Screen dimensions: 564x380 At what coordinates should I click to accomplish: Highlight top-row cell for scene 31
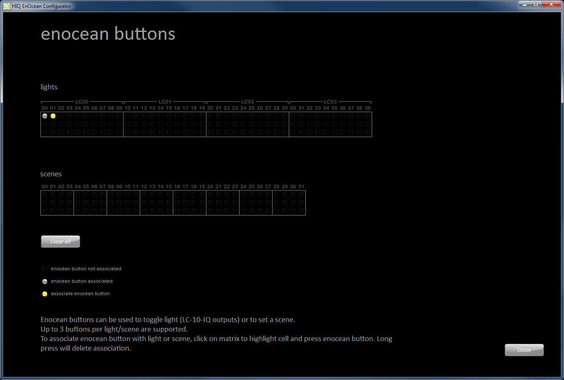(301, 195)
